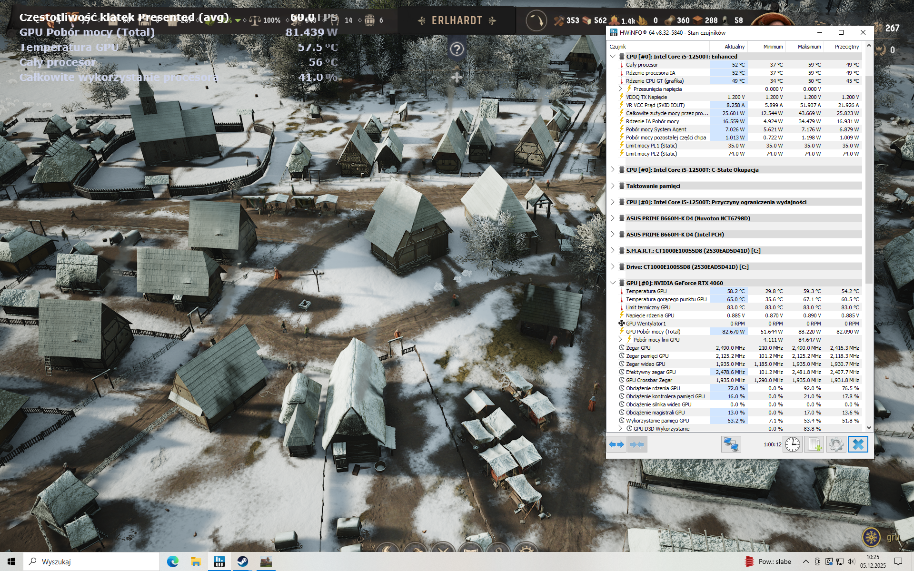Image resolution: width=914 pixels, height=571 pixels.
Task: Start sensor logging file icon
Action: coord(814,444)
